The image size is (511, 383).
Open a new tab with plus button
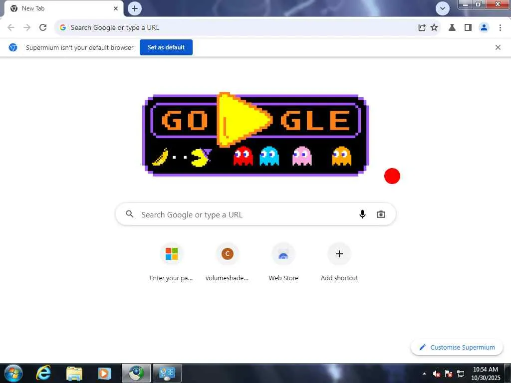tap(135, 8)
